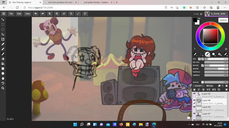Select the eyedropper color picker tool

click(3, 44)
